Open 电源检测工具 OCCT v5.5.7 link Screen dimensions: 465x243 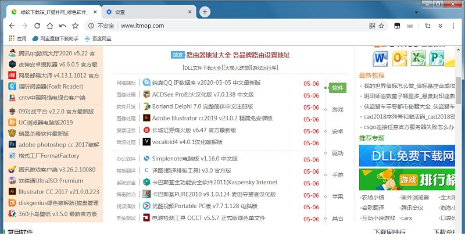click(209, 218)
